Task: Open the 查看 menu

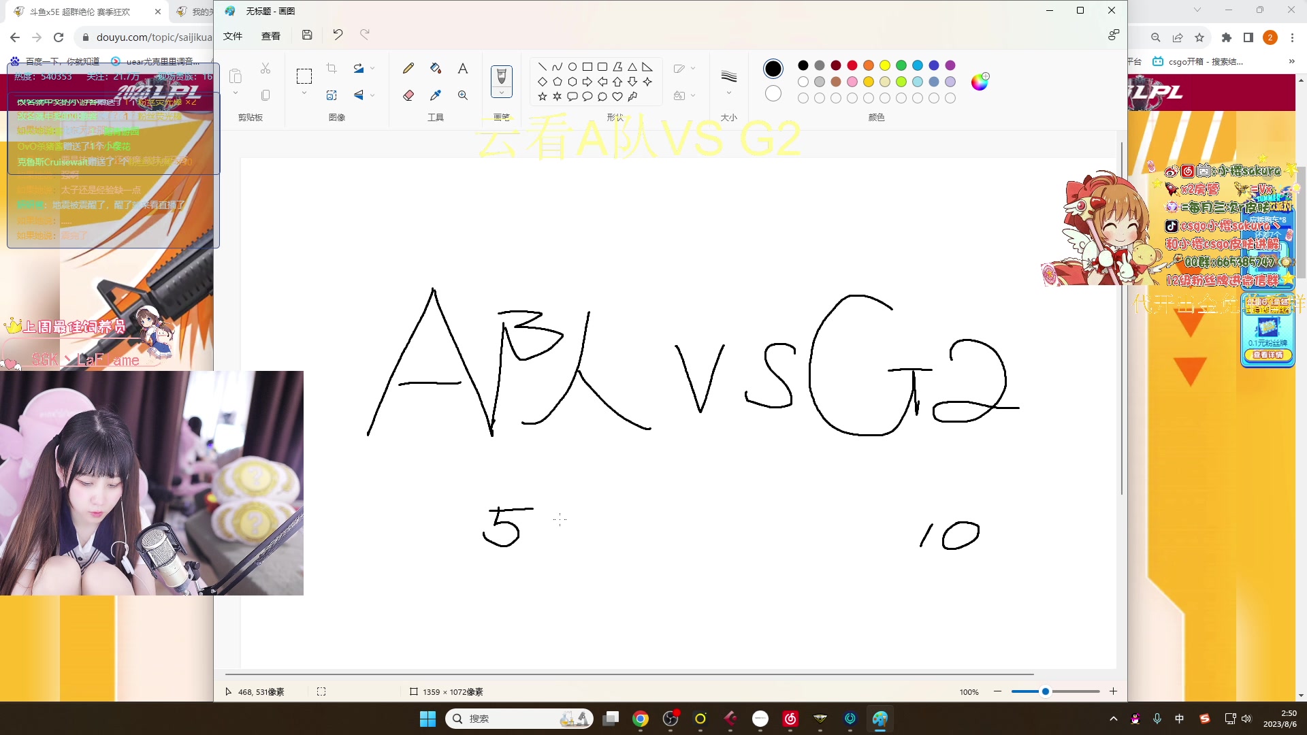Action: pos(270,35)
